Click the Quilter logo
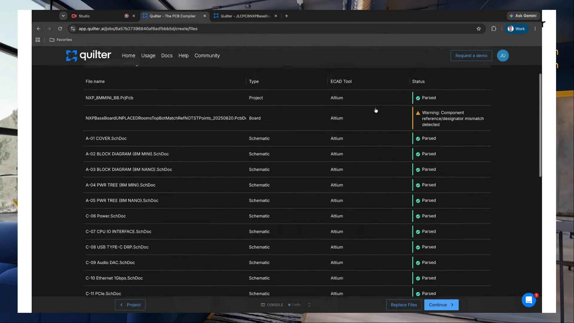 pyautogui.click(x=88, y=56)
